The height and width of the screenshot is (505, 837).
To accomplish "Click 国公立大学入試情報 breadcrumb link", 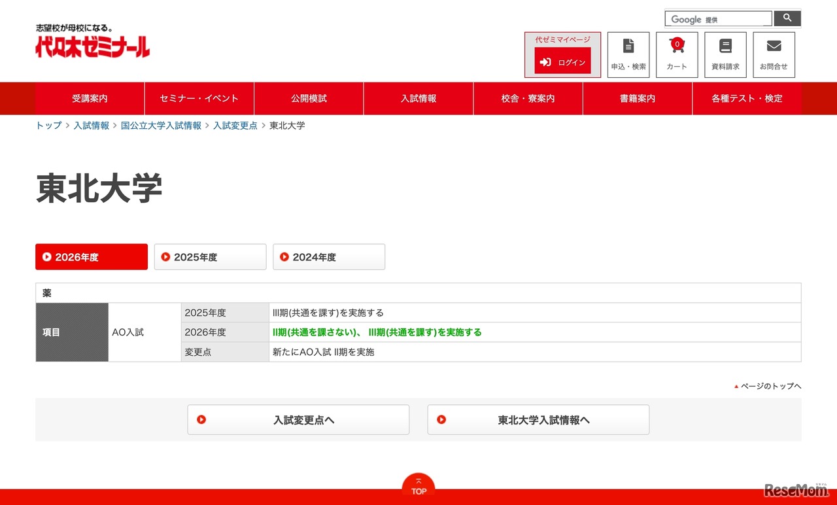I will (161, 126).
